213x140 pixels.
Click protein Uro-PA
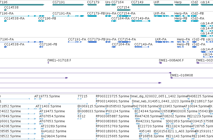[x=108, y=42]
